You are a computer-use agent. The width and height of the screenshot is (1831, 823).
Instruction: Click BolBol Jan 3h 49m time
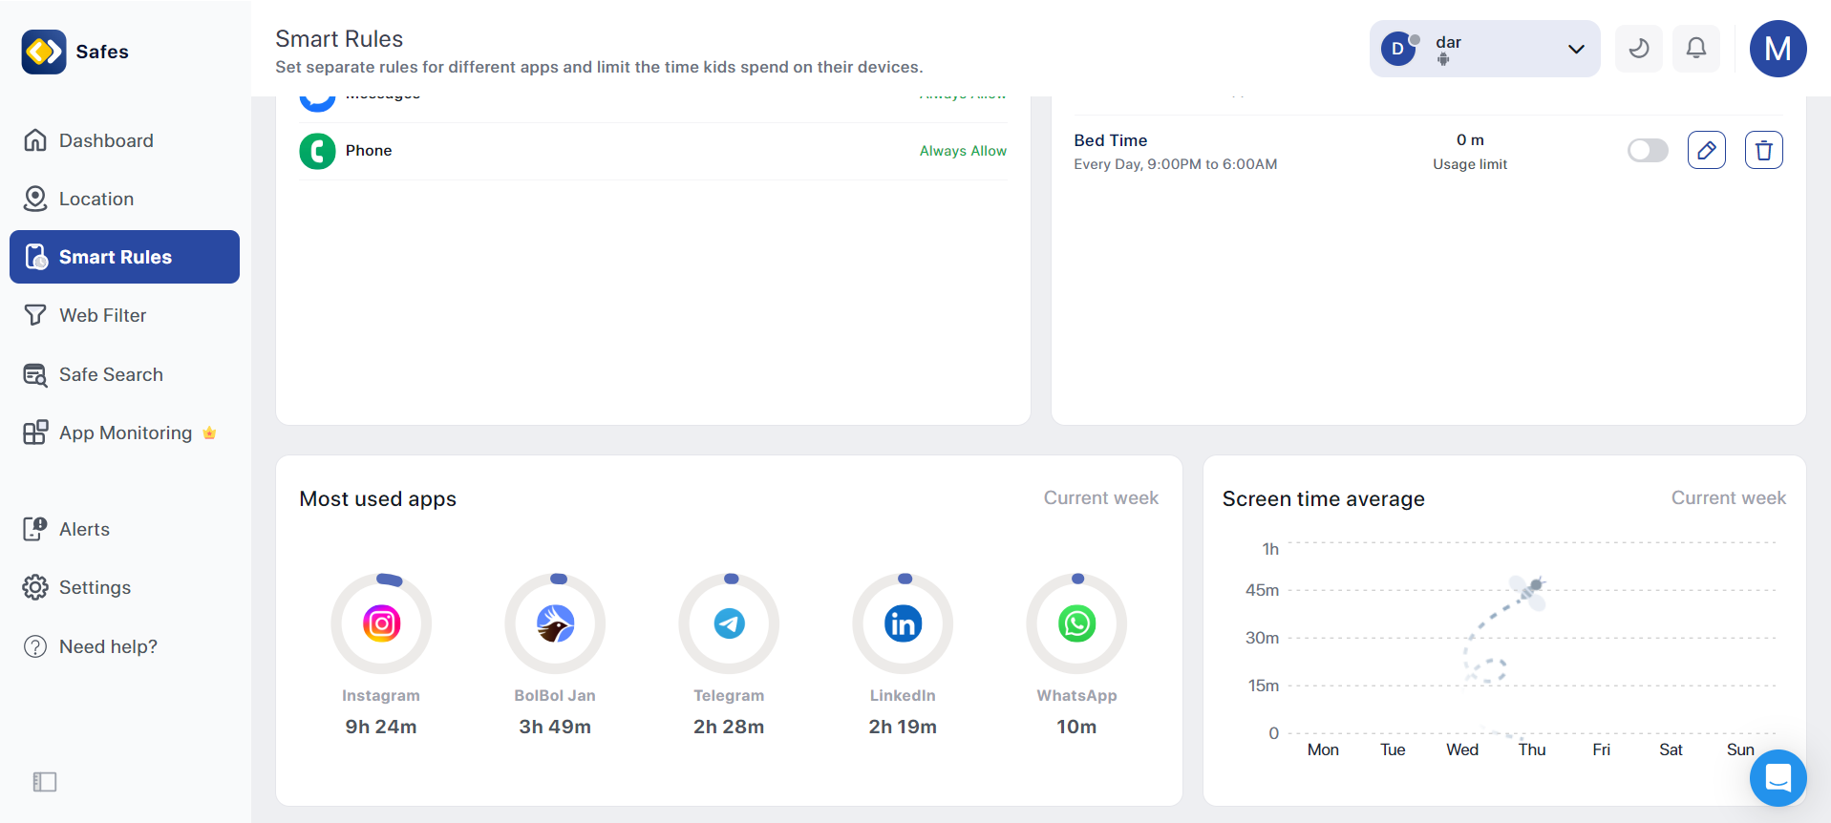coord(555,727)
